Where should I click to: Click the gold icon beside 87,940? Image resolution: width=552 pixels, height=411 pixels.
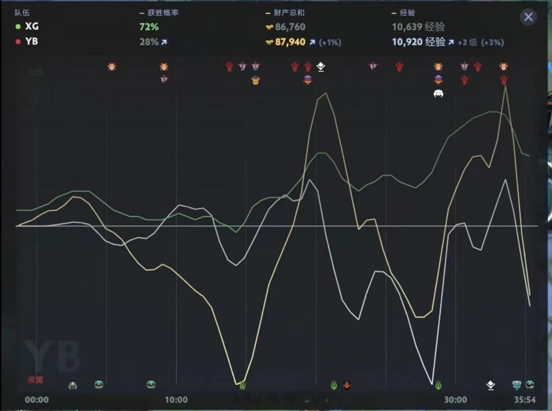(270, 42)
